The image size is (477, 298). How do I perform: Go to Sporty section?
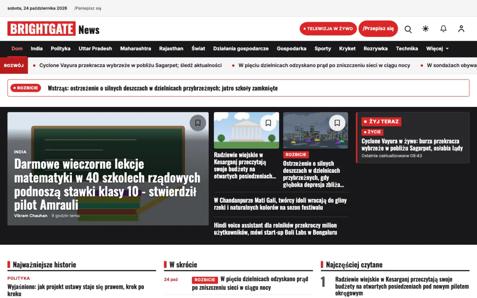323,48
